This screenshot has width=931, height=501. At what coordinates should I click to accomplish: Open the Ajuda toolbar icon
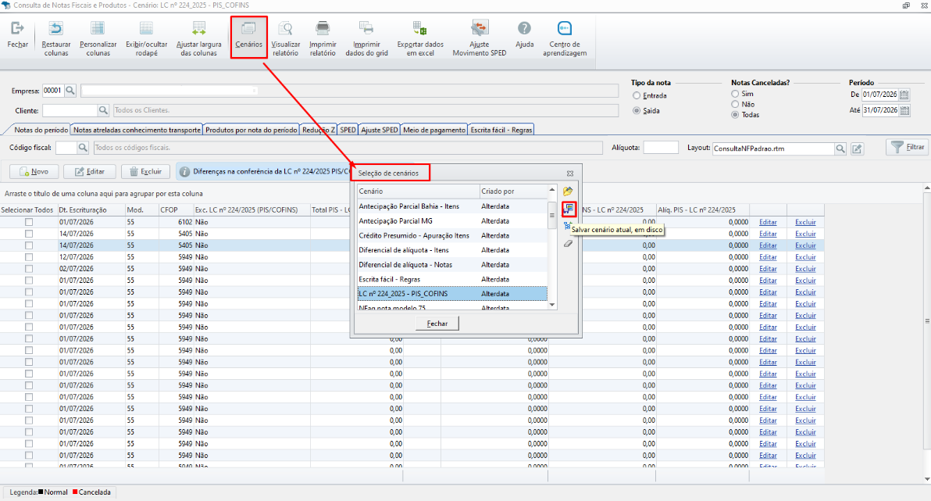click(524, 35)
